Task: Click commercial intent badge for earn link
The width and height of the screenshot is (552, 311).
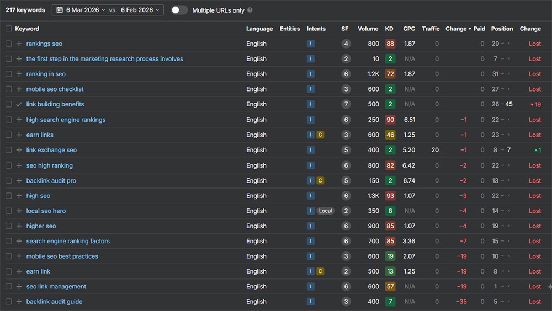Action: coord(320,271)
